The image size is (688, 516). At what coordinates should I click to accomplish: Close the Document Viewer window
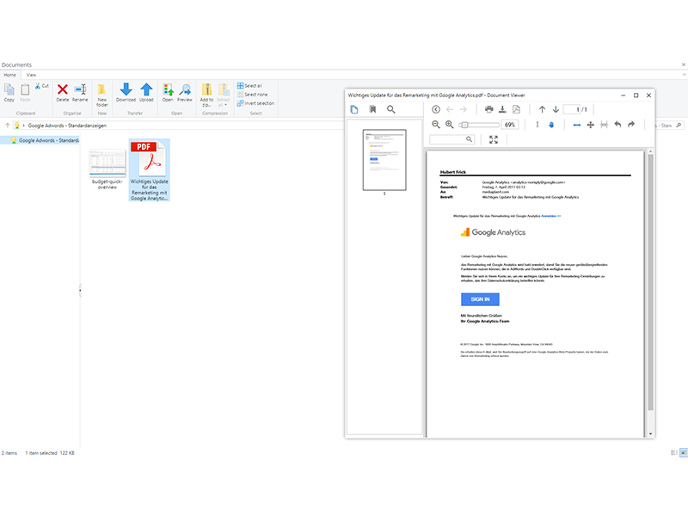(649, 95)
